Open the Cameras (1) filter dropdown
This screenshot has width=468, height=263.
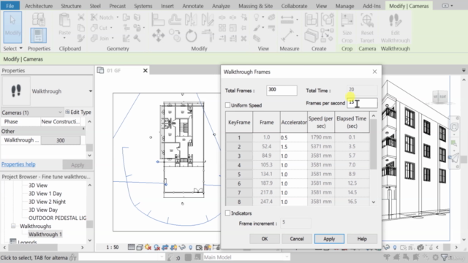(60, 113)
